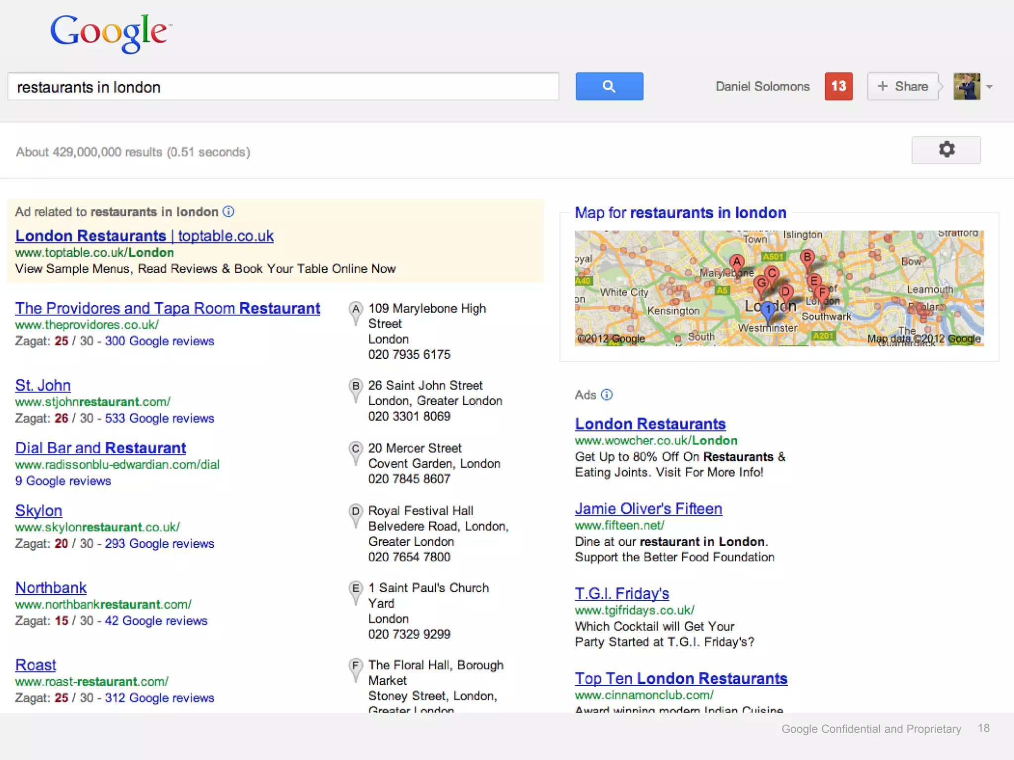This screenshot has height=760, width=1014.
Task: Select map pin E for Northbank listing
Action: 355,593
